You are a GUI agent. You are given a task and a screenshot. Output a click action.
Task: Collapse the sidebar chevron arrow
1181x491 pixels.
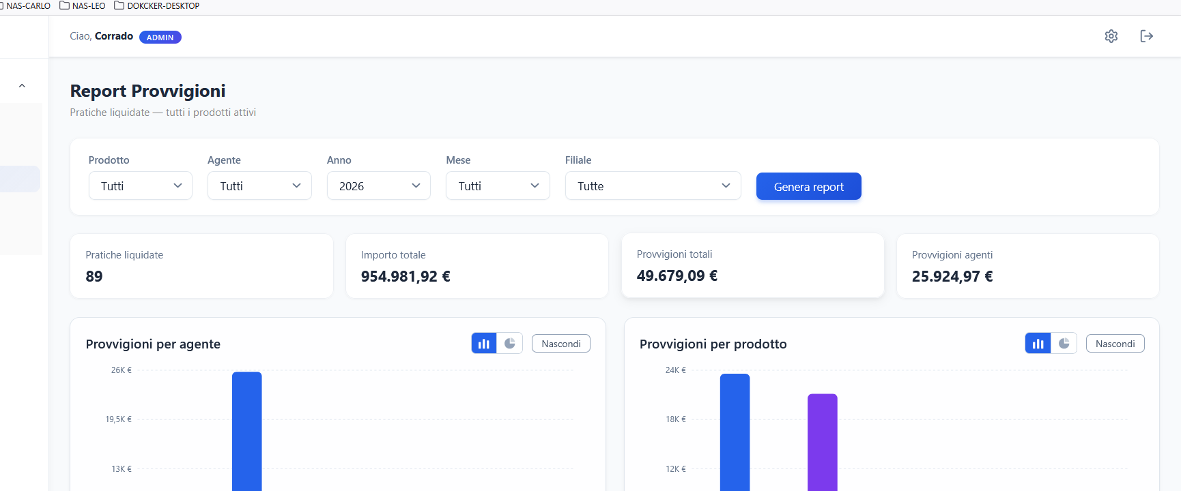click(22, 86)
